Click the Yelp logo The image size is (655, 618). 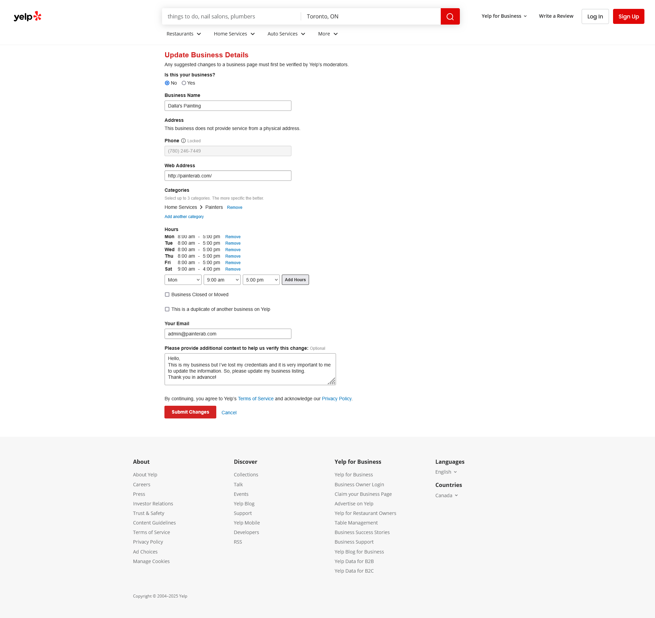(27, 16)
